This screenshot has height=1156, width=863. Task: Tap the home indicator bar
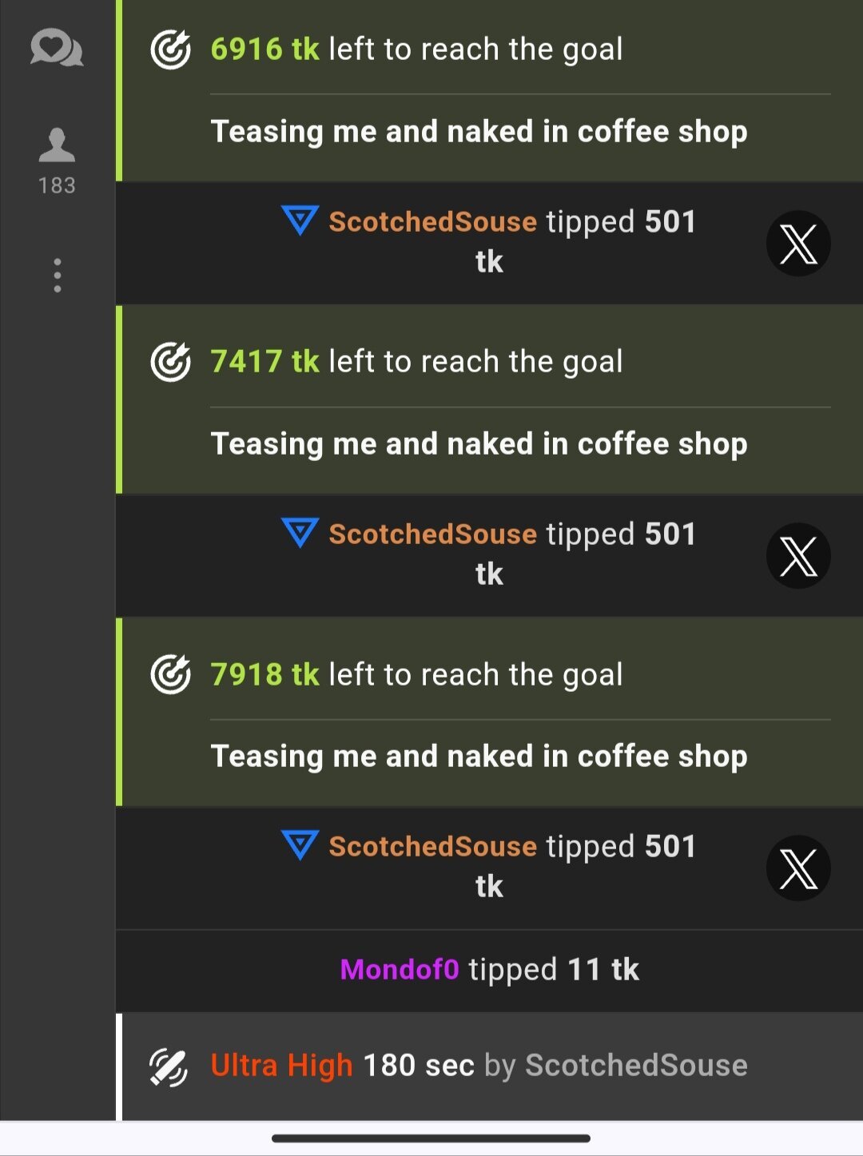[x=431, y=1138]
